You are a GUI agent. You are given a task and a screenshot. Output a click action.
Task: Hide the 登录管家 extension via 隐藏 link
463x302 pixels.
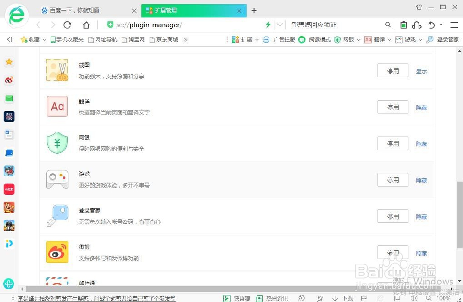point(421,217)
